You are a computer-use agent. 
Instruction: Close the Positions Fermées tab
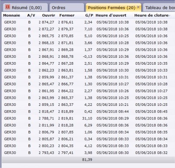pyautogui.click(x=138, y=7)
